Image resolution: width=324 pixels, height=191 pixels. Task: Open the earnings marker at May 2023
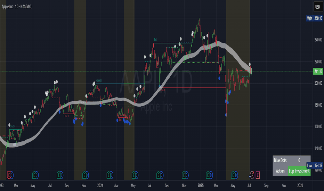[x=34, y=175]
